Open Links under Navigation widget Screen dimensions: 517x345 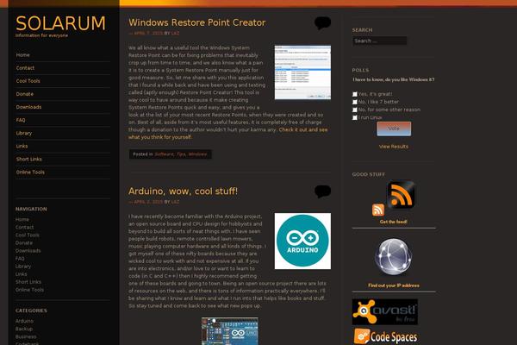click(x=21, y=274)
